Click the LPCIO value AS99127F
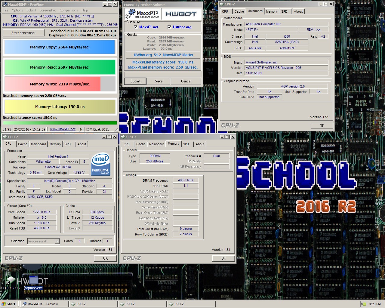 [287, 48]
